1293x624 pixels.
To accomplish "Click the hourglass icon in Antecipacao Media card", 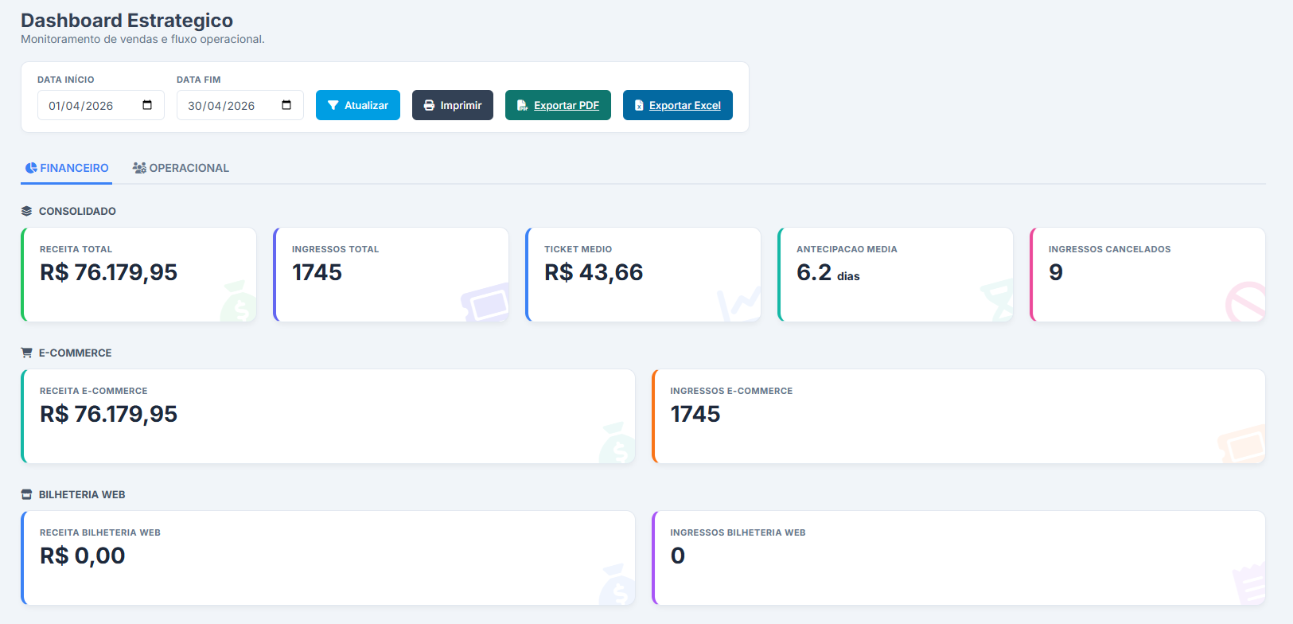I will coord(995,301).
